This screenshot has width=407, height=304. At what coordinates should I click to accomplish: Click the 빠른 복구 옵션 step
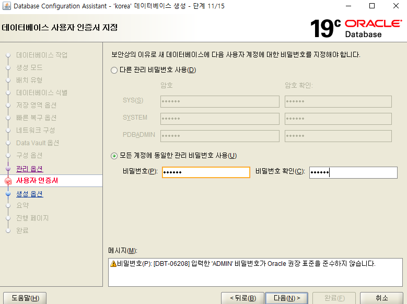[x=37, y=118]
